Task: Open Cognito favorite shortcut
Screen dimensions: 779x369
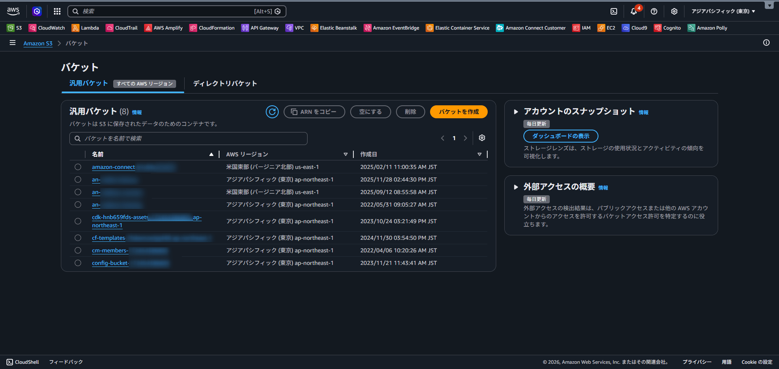Action: [667, 28]
